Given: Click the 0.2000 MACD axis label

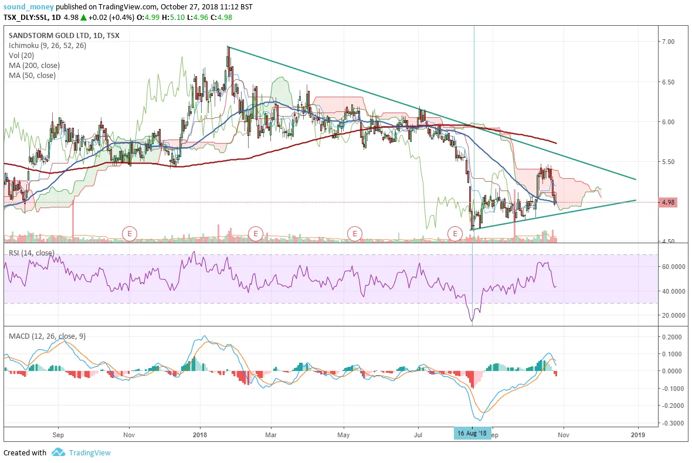Looking at the screenshot, I should [x=672, y=337].
